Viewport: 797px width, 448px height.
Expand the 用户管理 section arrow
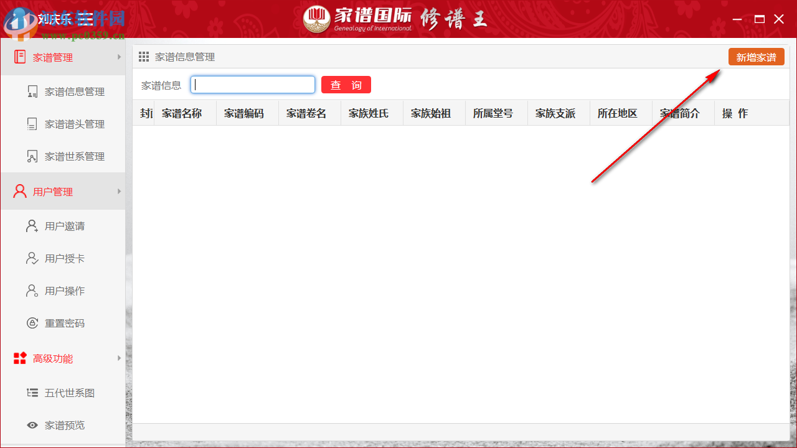pos(119,190)
